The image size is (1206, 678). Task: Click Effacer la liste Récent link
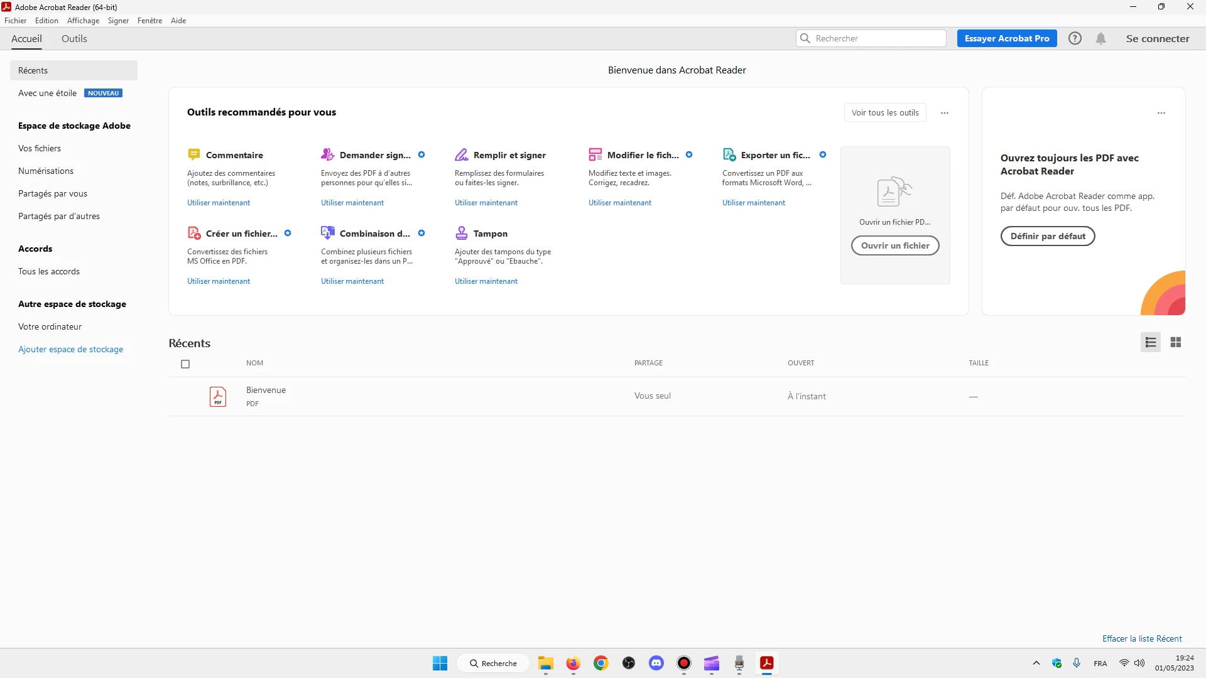click(x=1142, y=638)
